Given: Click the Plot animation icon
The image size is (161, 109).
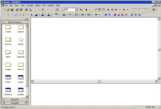Looking at the screenshot, I should tap(126, 15).
